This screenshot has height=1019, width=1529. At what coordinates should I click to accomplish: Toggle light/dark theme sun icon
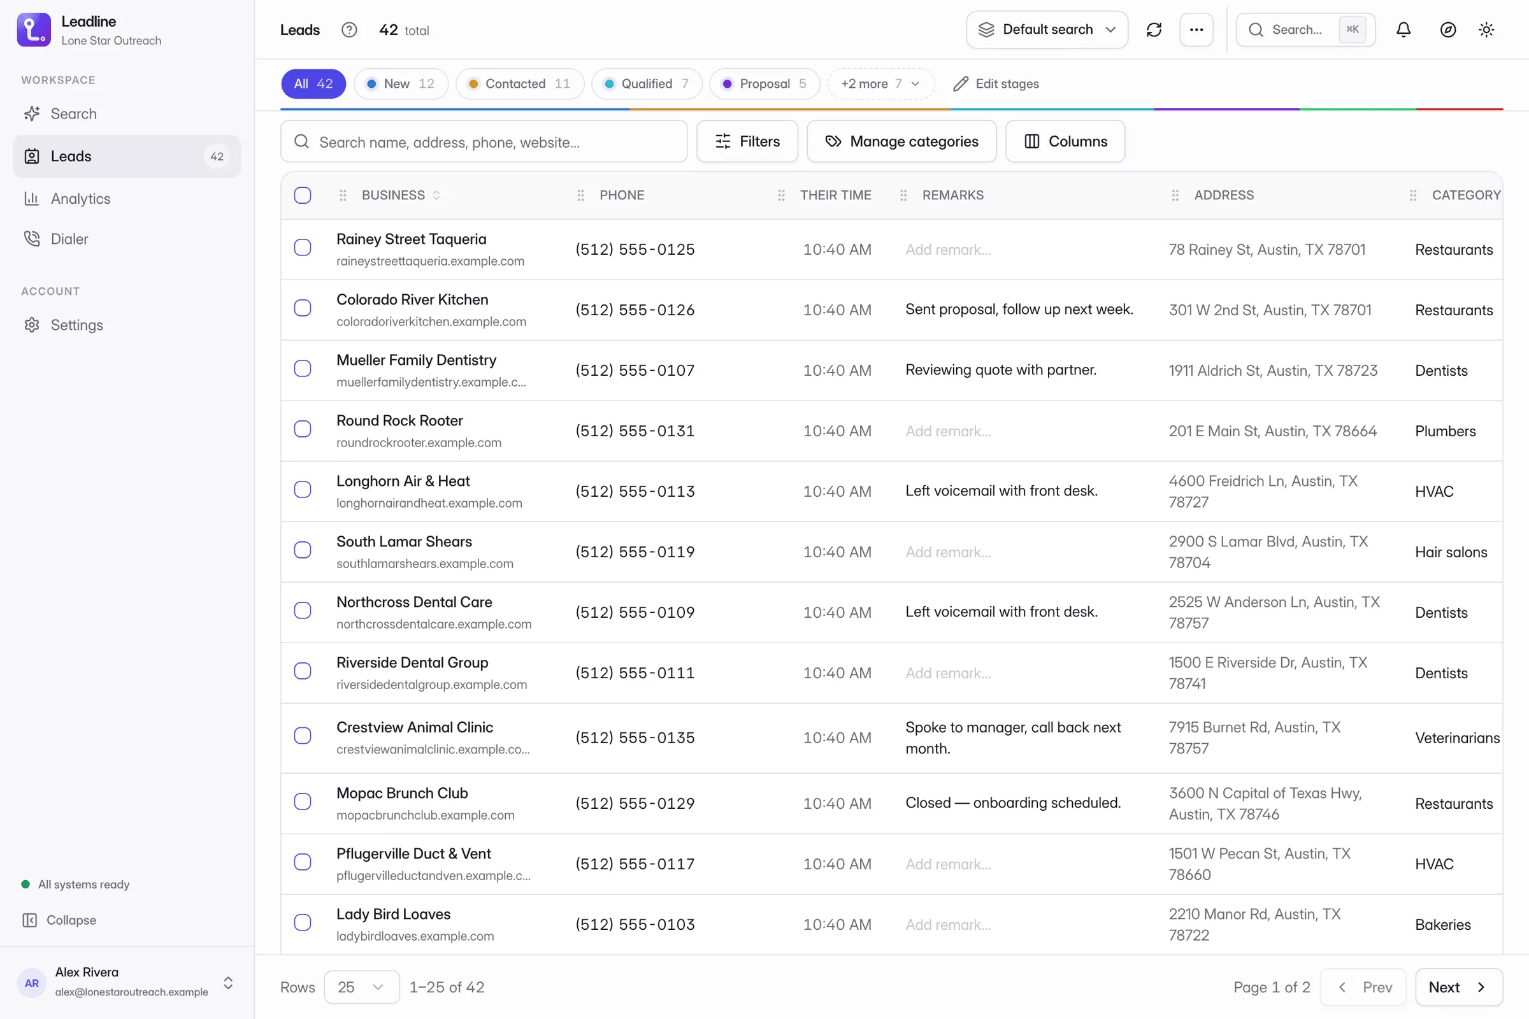click(1486, 30)
